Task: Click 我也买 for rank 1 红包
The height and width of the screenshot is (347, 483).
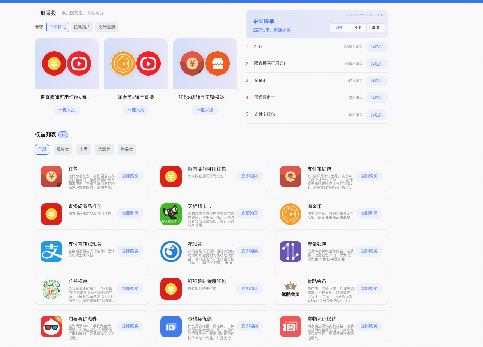Action: (x=376, y=47)
